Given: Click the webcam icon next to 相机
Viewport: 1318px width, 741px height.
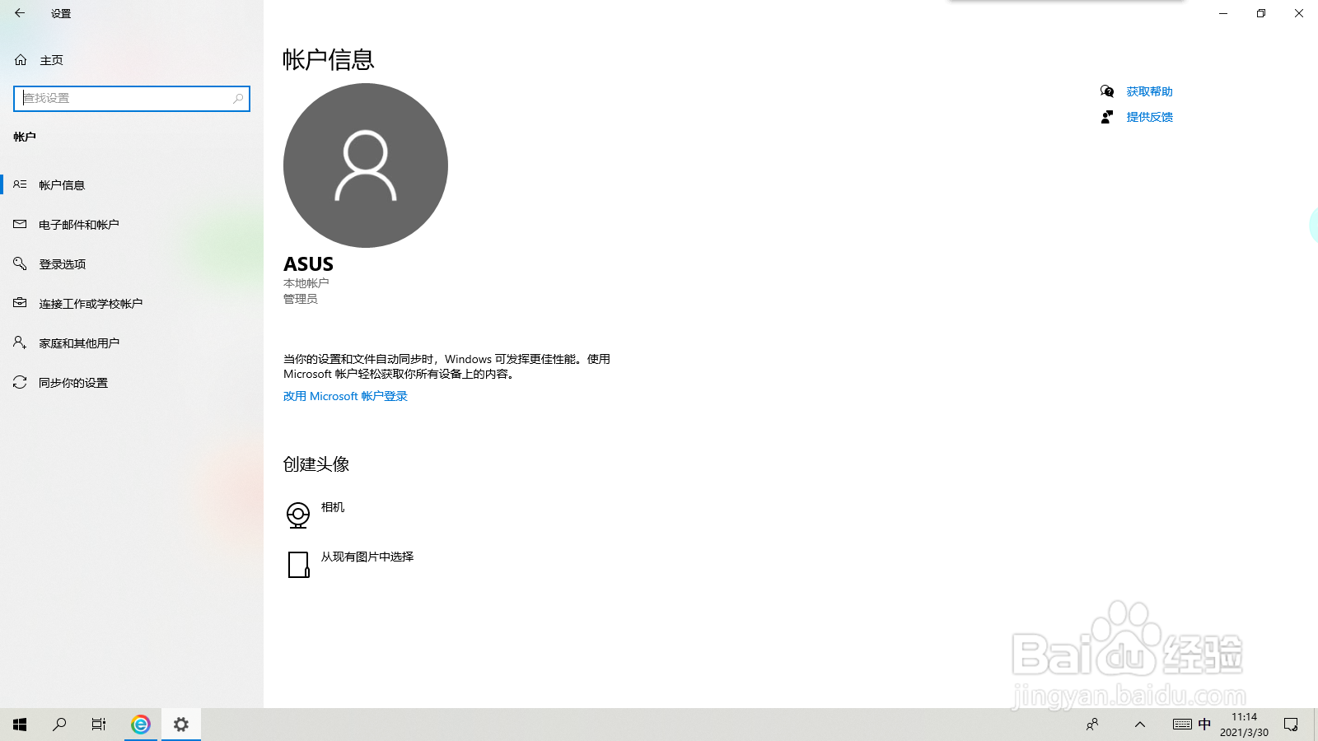Looking at the screenshot, I should (298, 515).
